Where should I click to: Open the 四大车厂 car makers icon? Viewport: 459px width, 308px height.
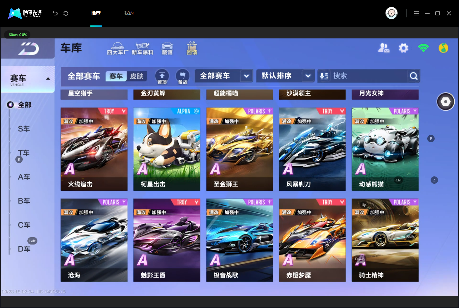pyautogui.click(x=118, y=49)
